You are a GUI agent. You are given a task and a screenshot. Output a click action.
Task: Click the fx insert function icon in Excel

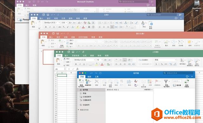tap(77, 69)
